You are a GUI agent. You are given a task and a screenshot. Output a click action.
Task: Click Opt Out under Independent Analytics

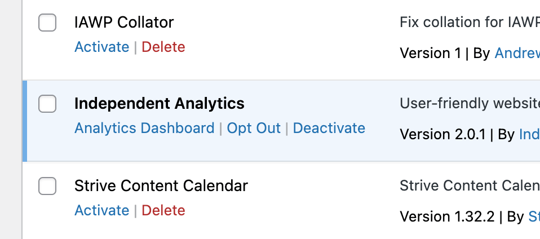pyautogui.click(x=254, y=128)
